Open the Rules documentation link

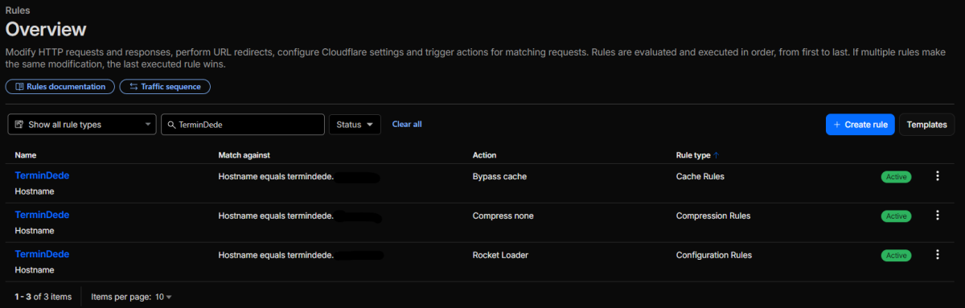click(60, 86)
